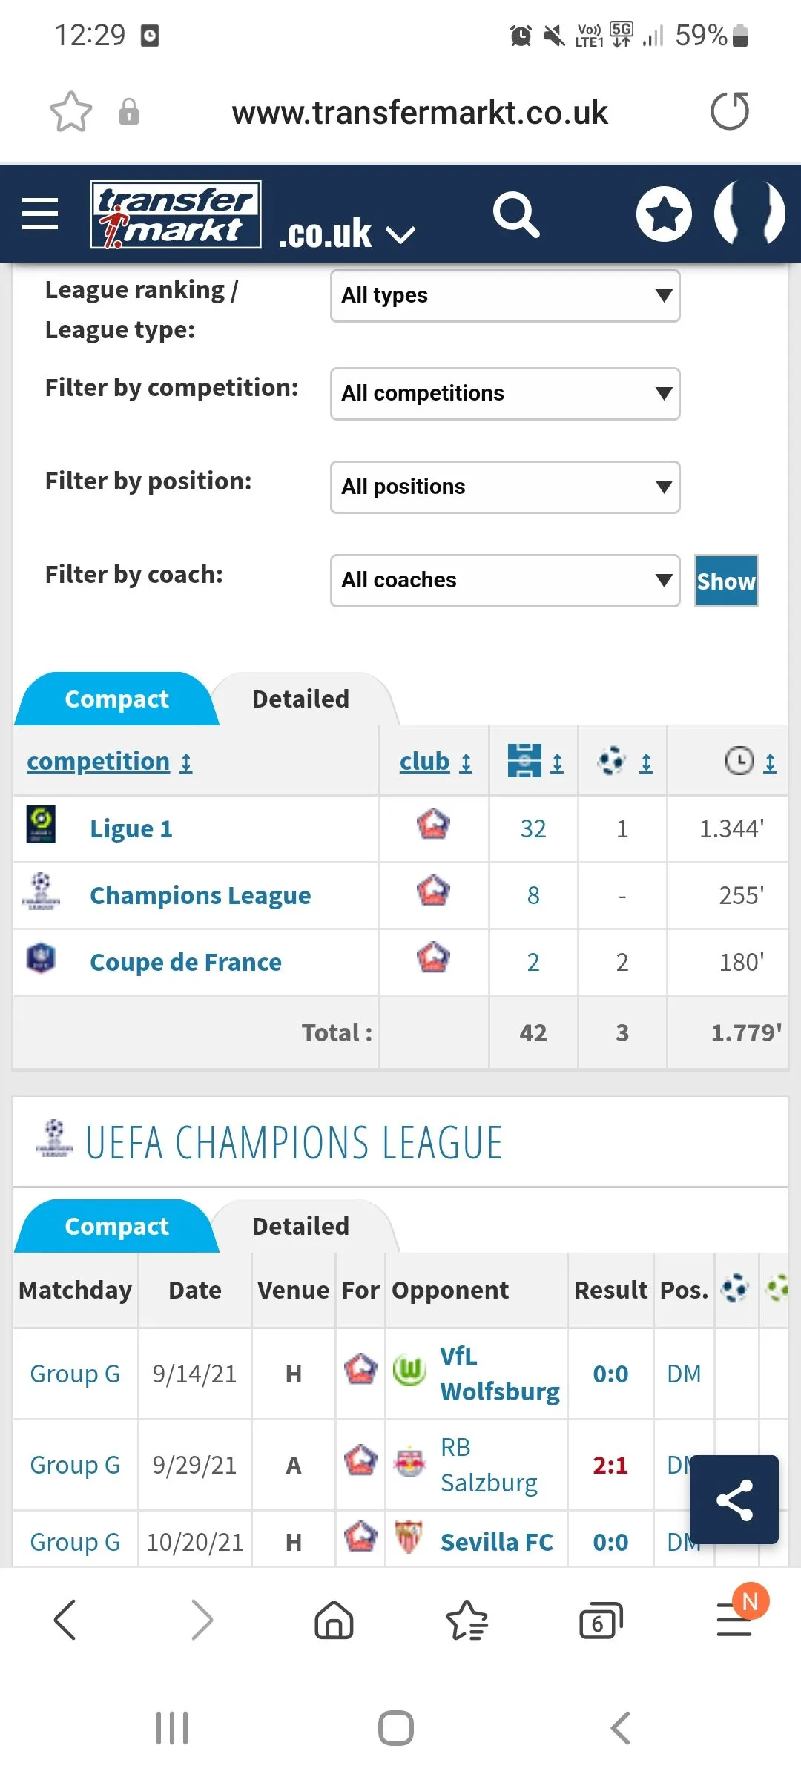Image resolution: width=801 pixels, height=1780 pixels.
Task: Open the hamburger menu in Transfermarkt header
Action: pyautogui.click(x=40, y=214)
